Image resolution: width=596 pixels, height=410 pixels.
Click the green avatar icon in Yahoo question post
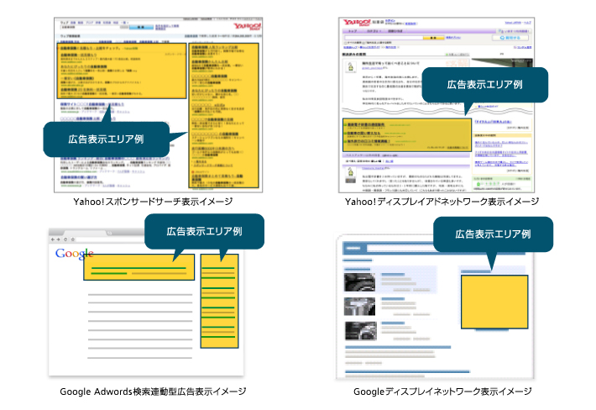click(351, 67)
